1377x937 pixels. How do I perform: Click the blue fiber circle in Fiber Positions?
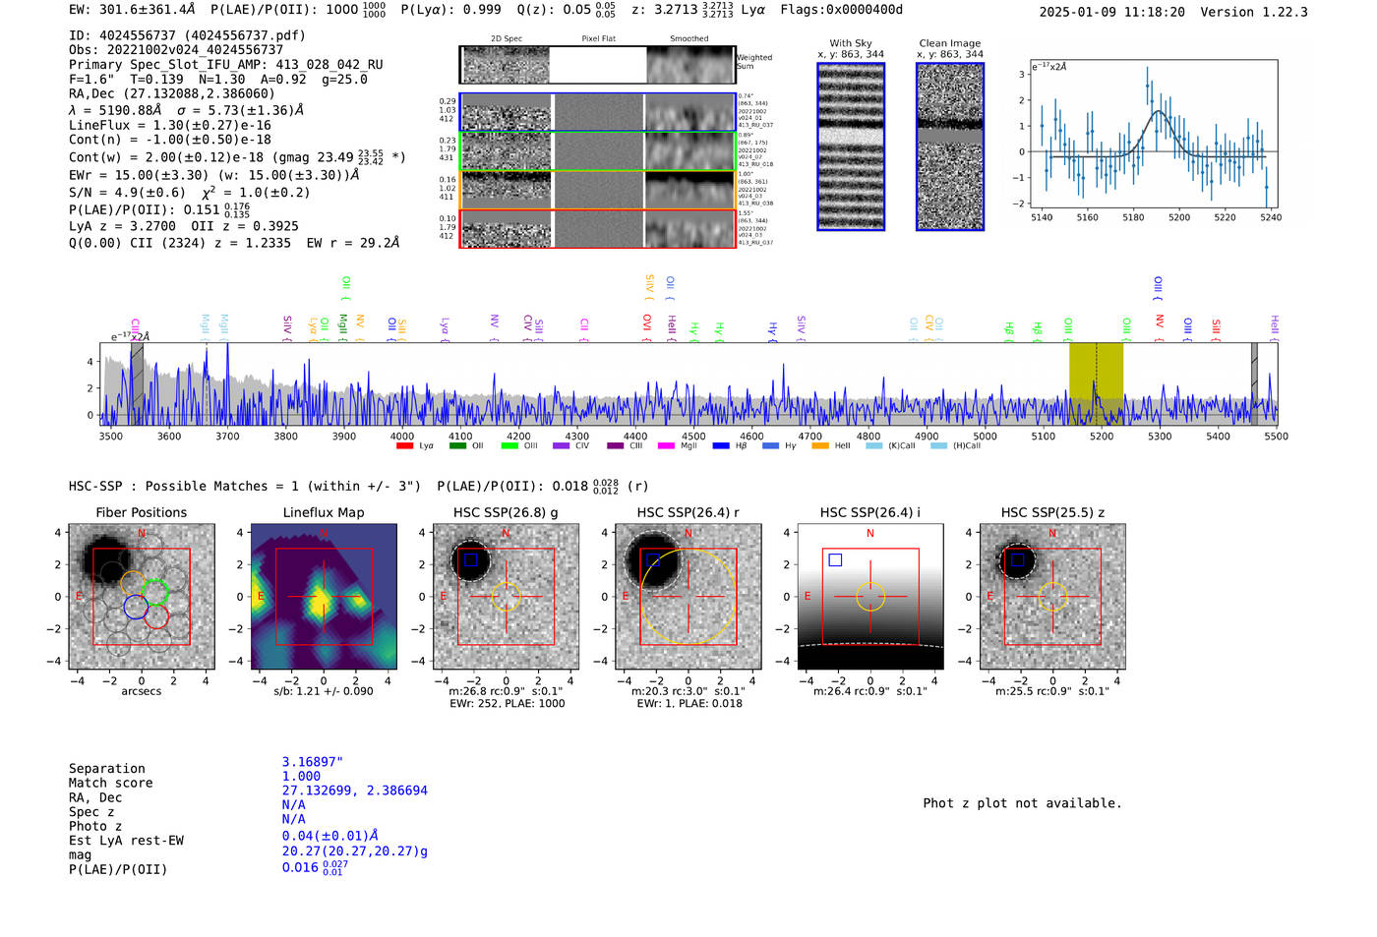pyautogui.click(x=136, y=607)
